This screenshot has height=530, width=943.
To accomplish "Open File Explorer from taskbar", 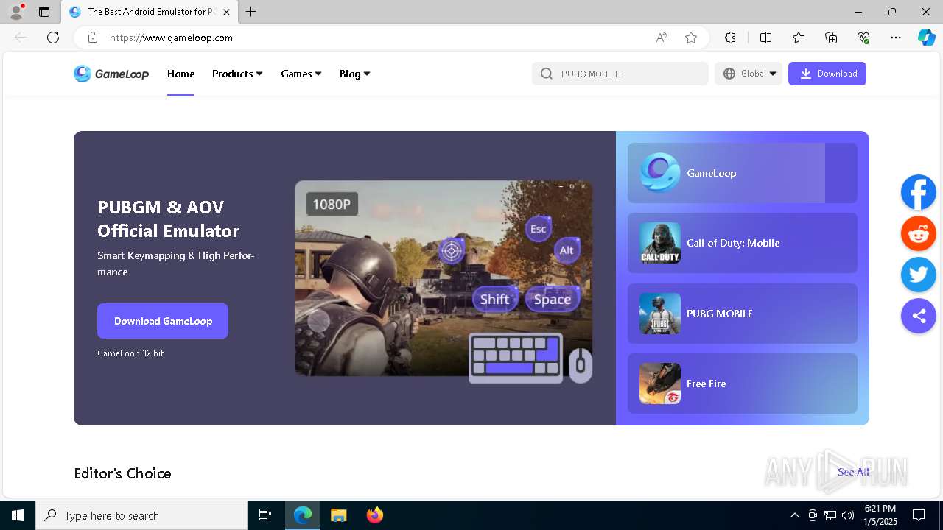I will point(338,515).
